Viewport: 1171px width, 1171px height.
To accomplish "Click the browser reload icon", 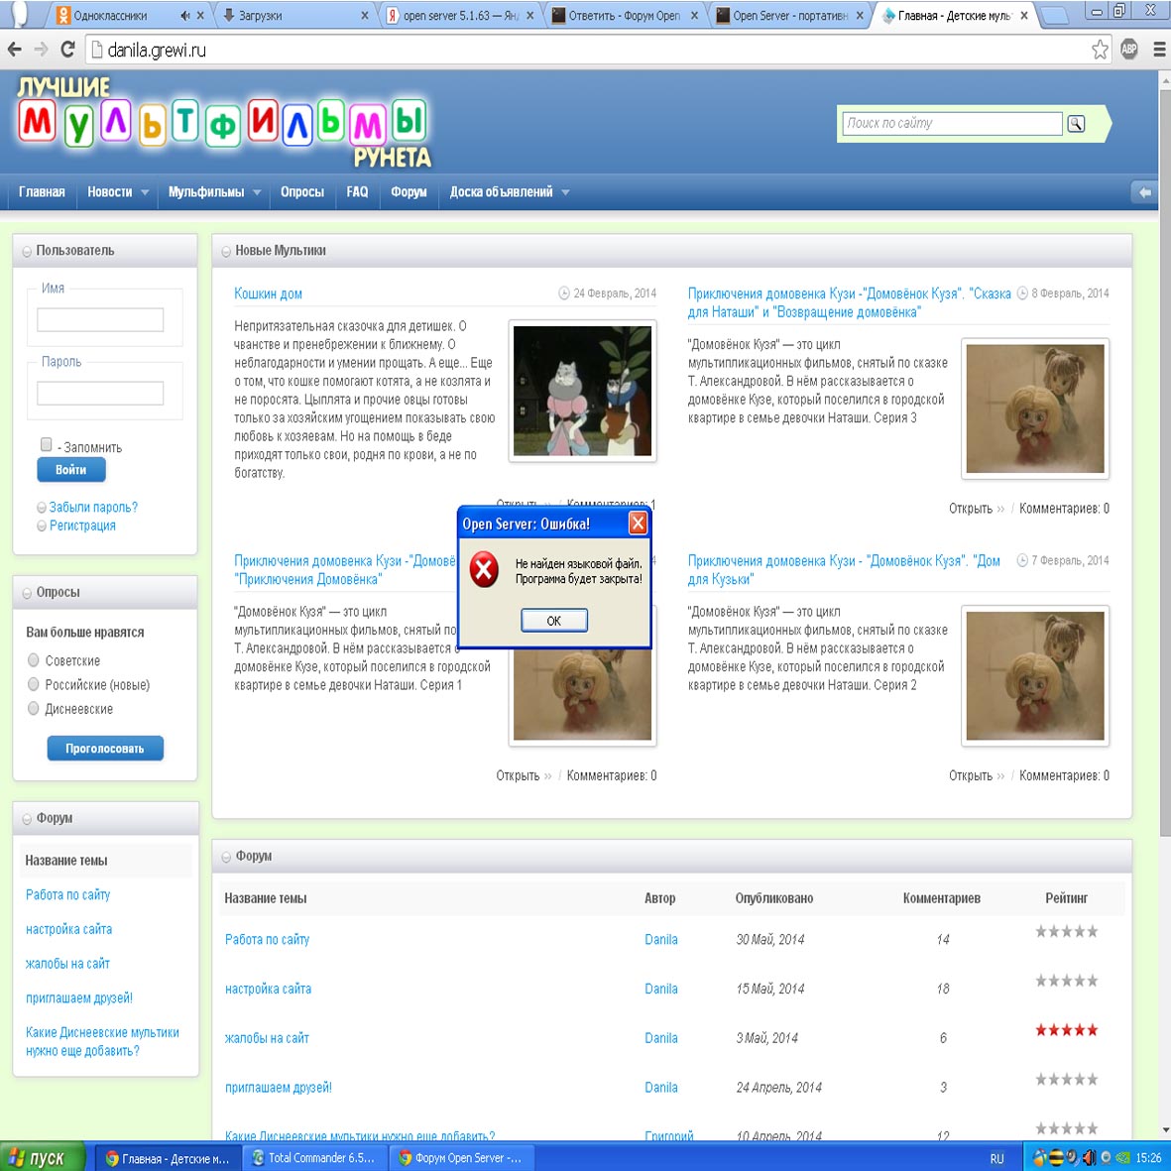I will coord(67,50).
